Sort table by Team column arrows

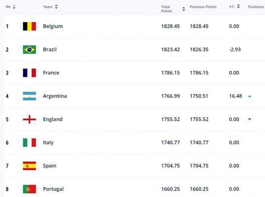click(x=56, y=7)
